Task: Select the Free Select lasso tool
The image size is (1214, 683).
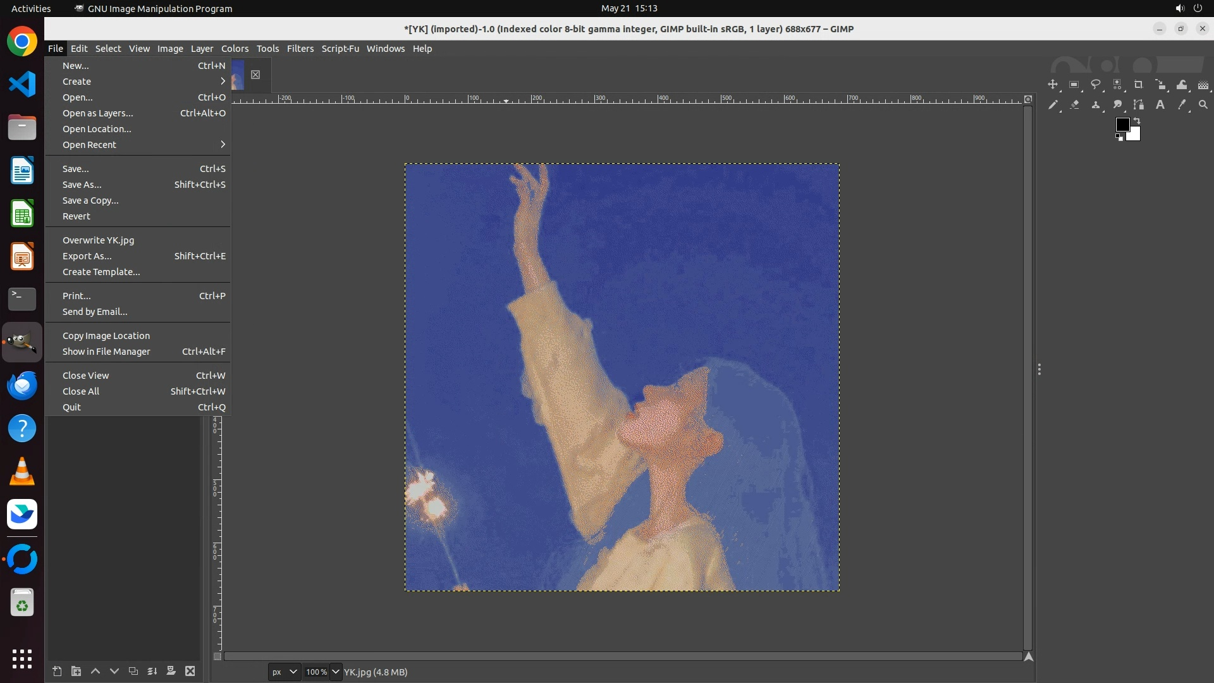Action: (x=1096, y=85)
